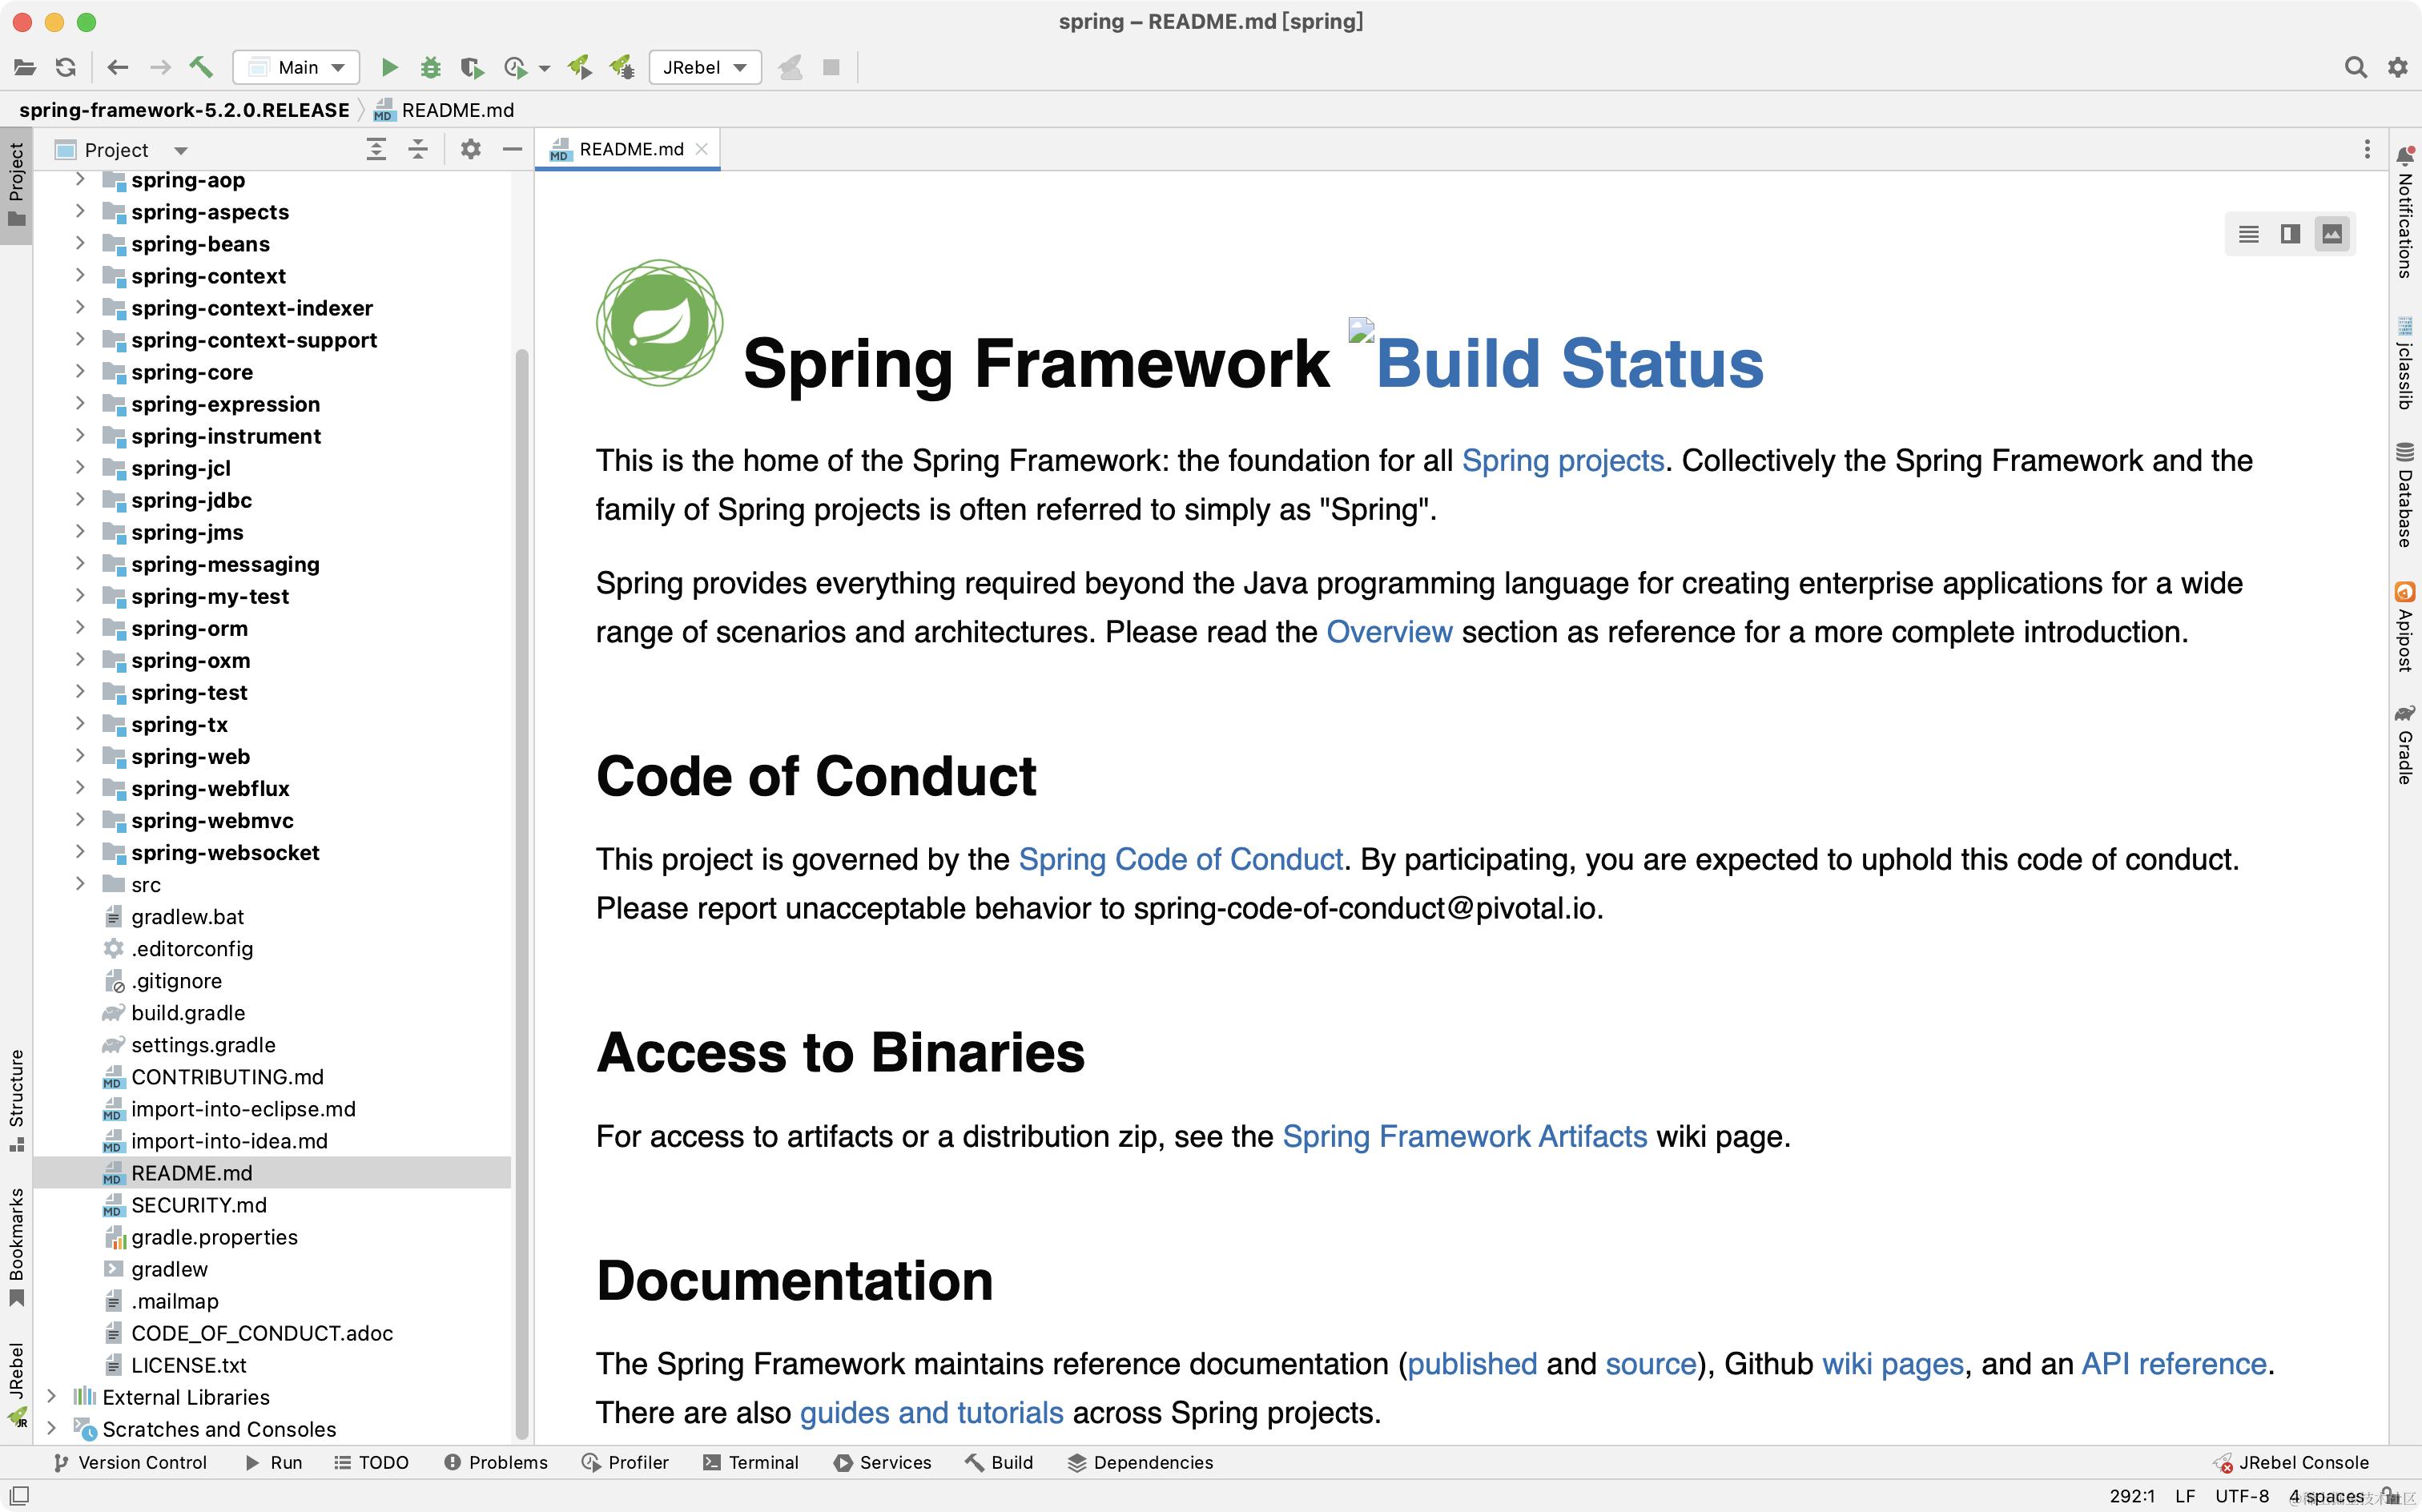The image size is (2422, 1512).
Task: Click the Build project hammer icon
Action: (x=201, y=67)
